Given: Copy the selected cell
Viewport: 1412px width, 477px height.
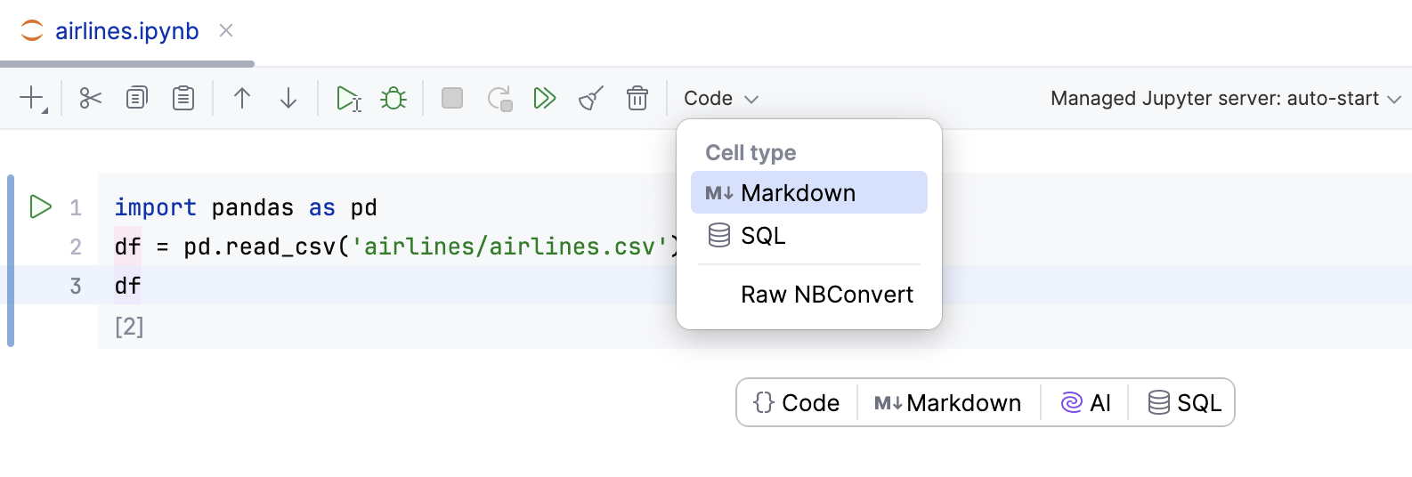Looking at the screenshot, I should point(137,98).
